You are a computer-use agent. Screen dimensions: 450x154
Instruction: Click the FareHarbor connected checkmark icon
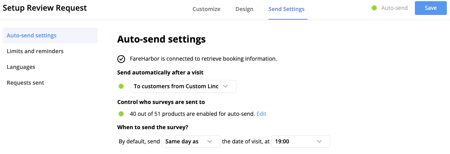tap(121, 59)
